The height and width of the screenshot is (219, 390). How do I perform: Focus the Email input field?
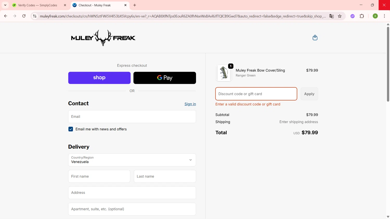point(132,117)
